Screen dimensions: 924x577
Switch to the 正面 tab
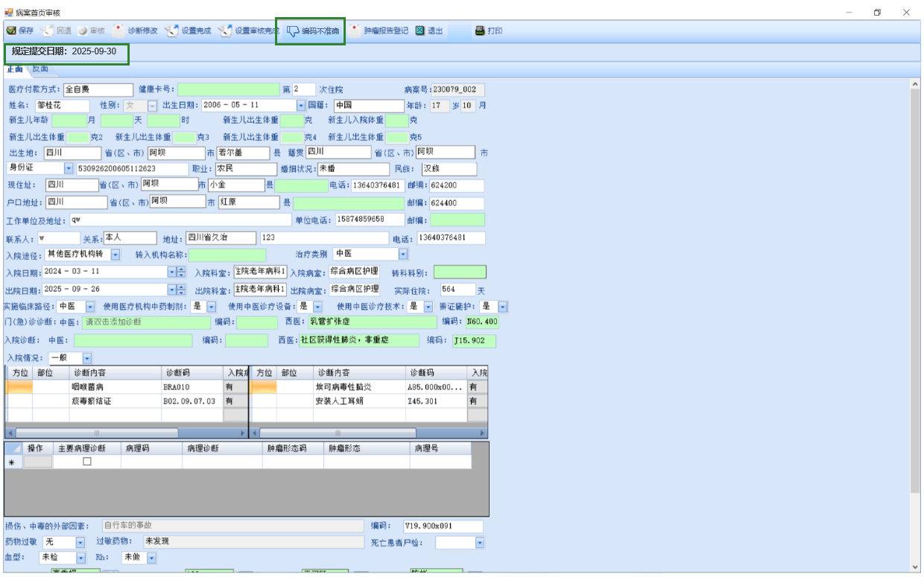pyautogui.click(x=15, y=68)
